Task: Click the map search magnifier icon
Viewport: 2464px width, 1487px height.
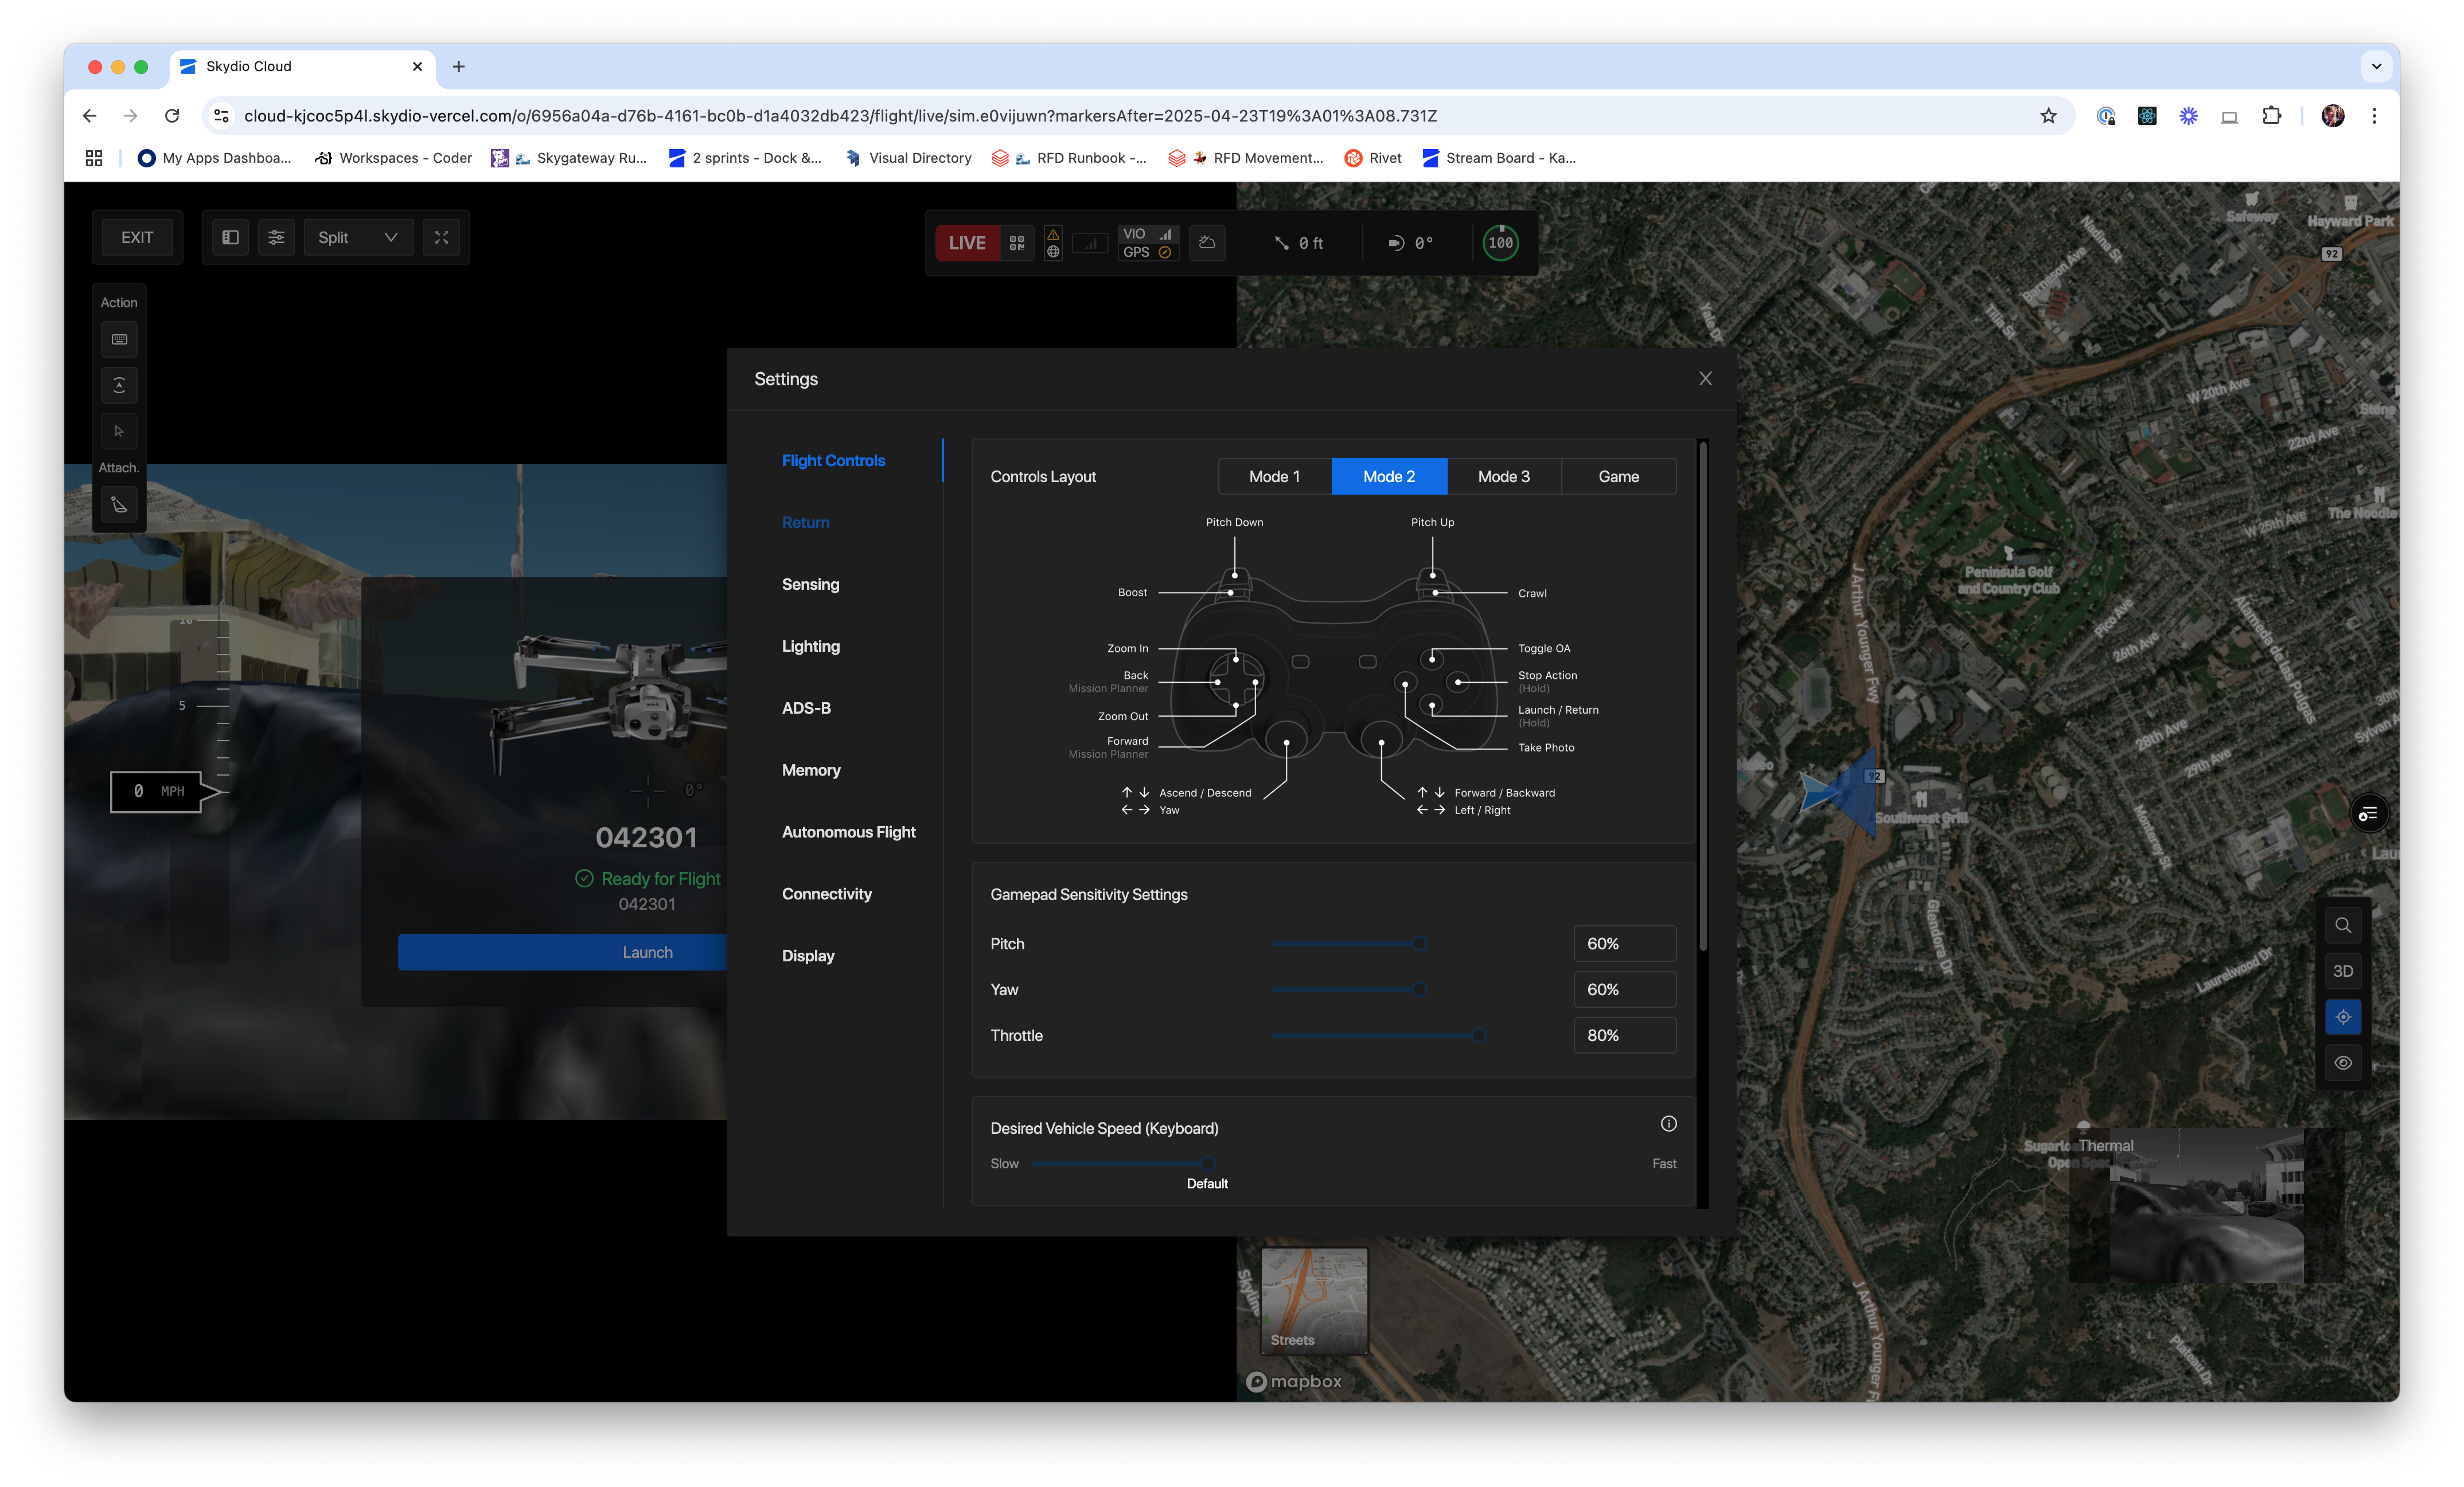Action: pos(2342,925)
